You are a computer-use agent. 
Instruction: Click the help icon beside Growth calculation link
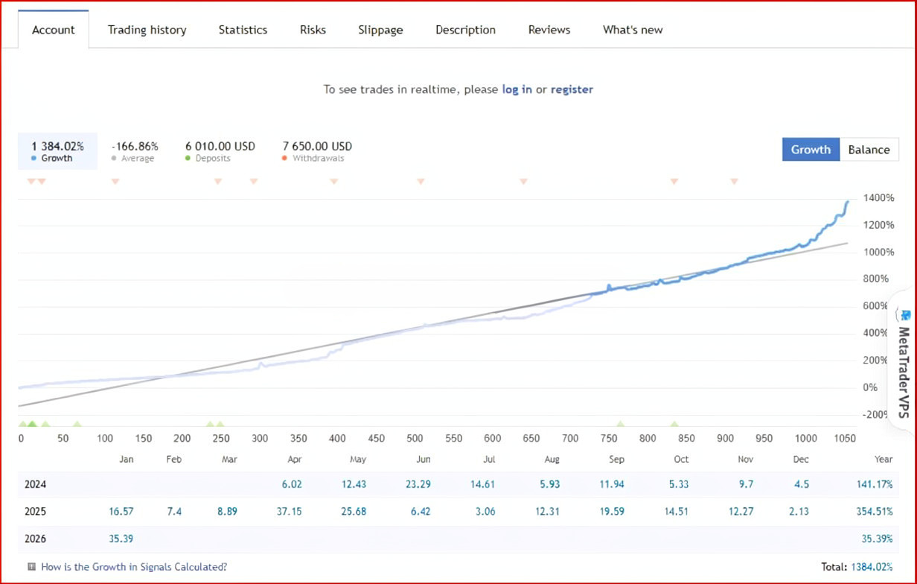pyautogui.click(x=31, y=567)
